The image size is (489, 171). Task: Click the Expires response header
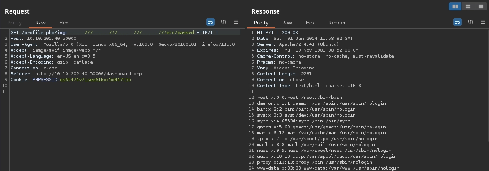coord(309,50)
